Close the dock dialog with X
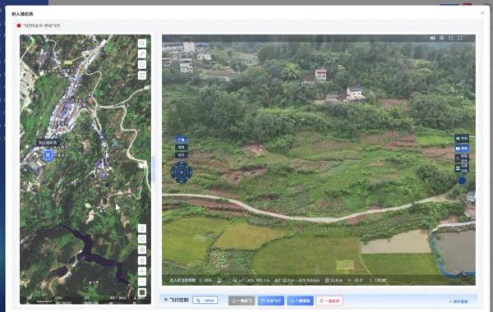The image size is (493, 312). [482, 13]
